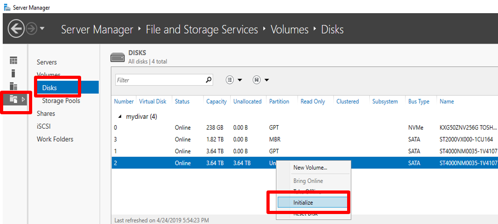This screenshot has height=224, width=498.
Task: Click the search magnifier in Filter box
Action: coord(208,80)
